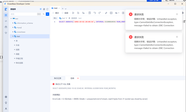The image size is (186, 112).
Task: Click the 回滚 rollback button
Action: (65, 13)
